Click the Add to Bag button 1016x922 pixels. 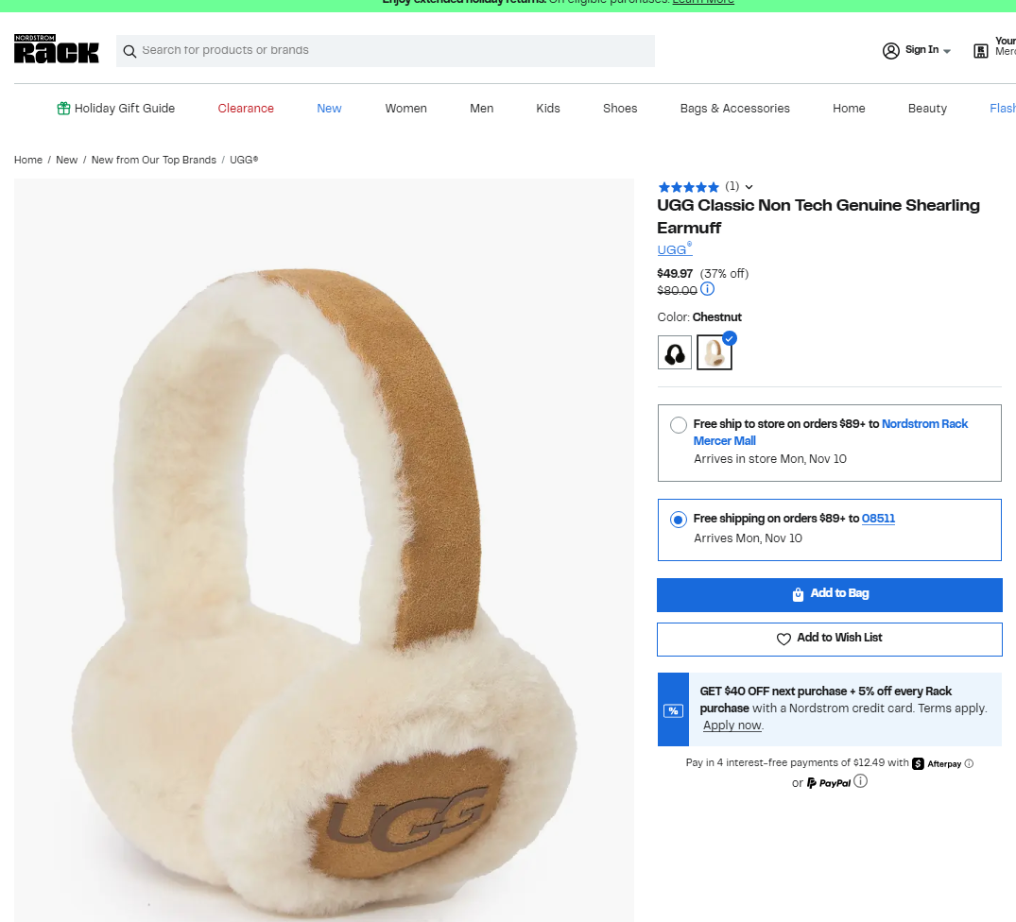[829, 594]
